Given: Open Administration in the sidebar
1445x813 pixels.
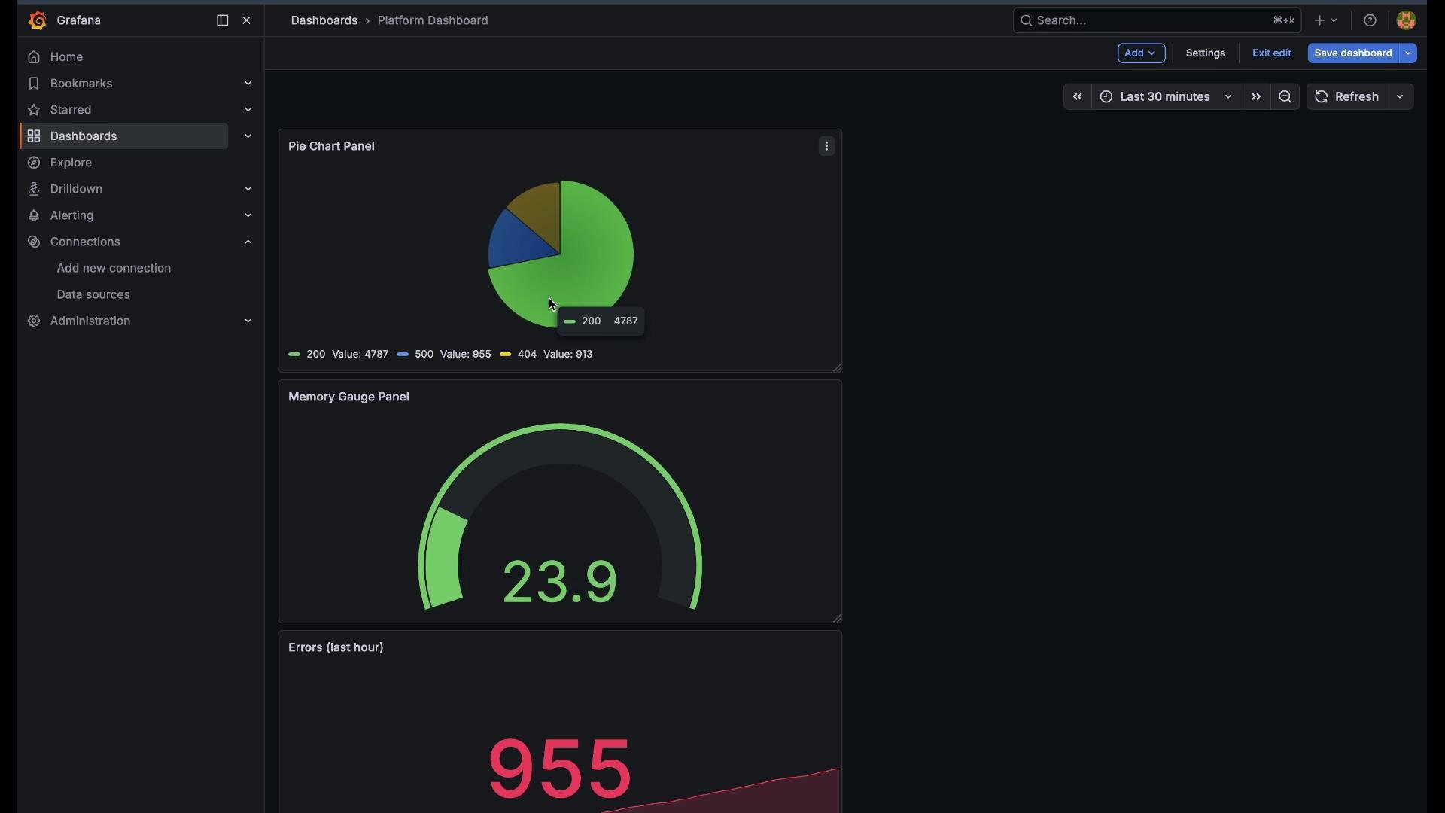Looking at the screenshot, I should pos(90,321).
